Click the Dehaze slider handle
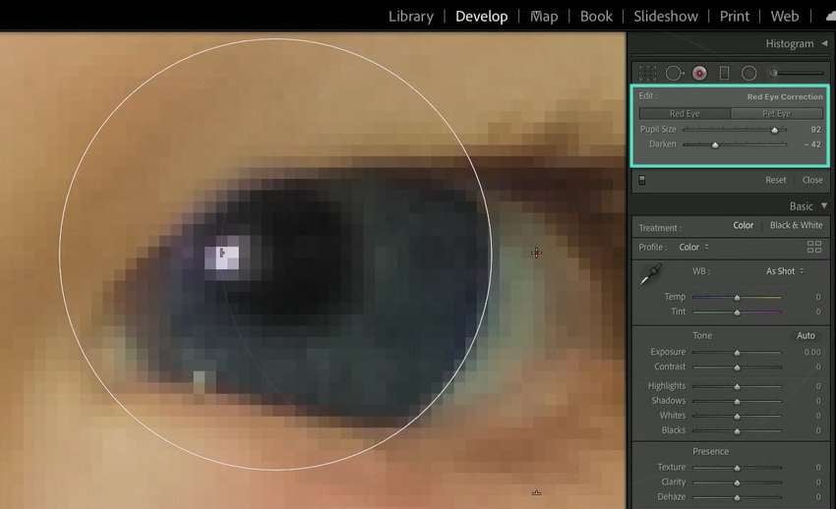 coord(737,498)
